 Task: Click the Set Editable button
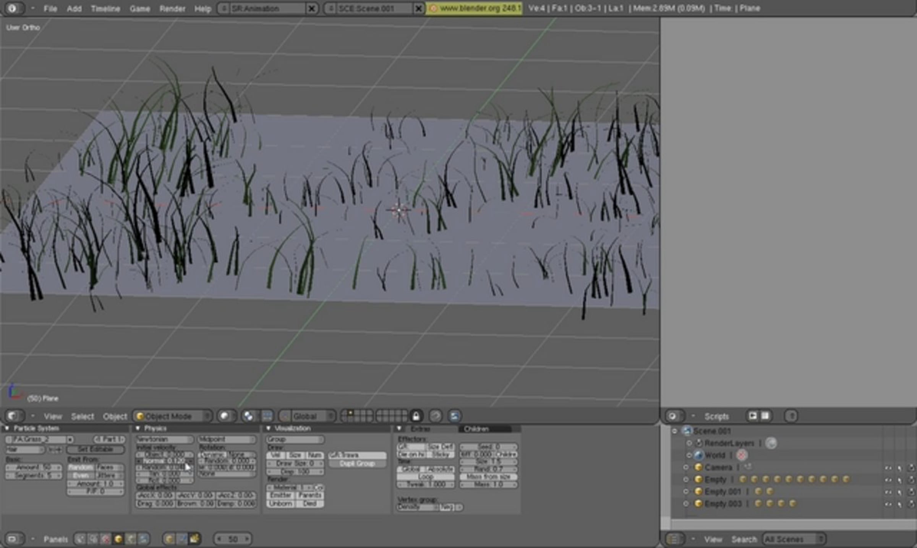tap(96, 449)
